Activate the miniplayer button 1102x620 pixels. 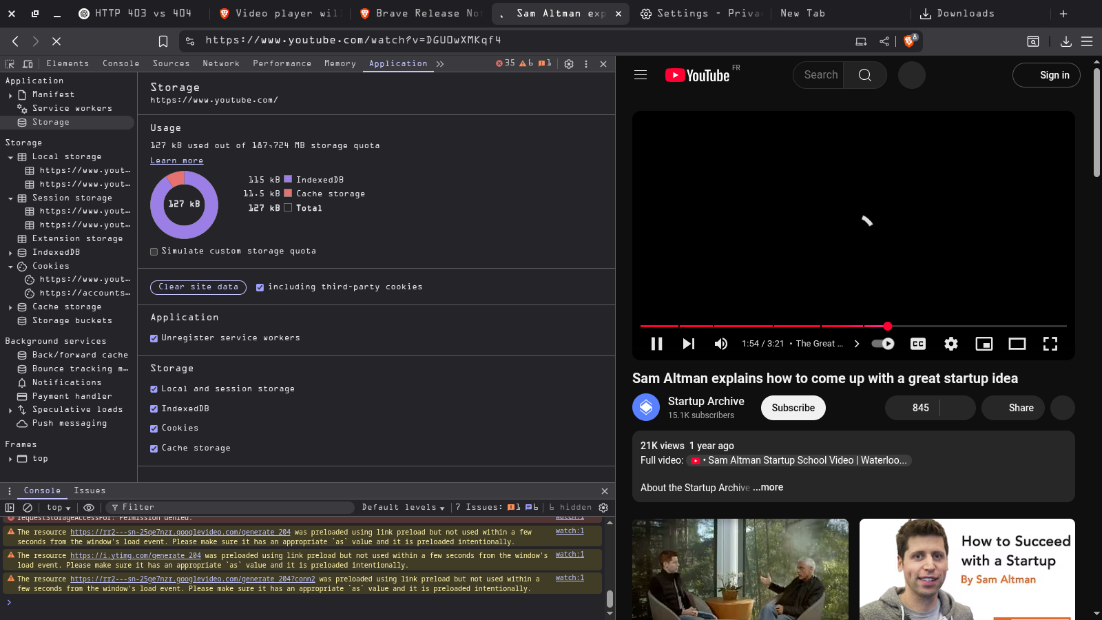click(984, 344)
